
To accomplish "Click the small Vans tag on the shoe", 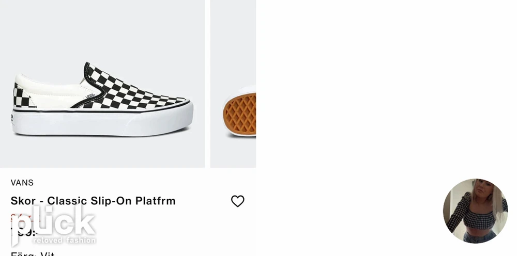I will (x=90, y=96).
